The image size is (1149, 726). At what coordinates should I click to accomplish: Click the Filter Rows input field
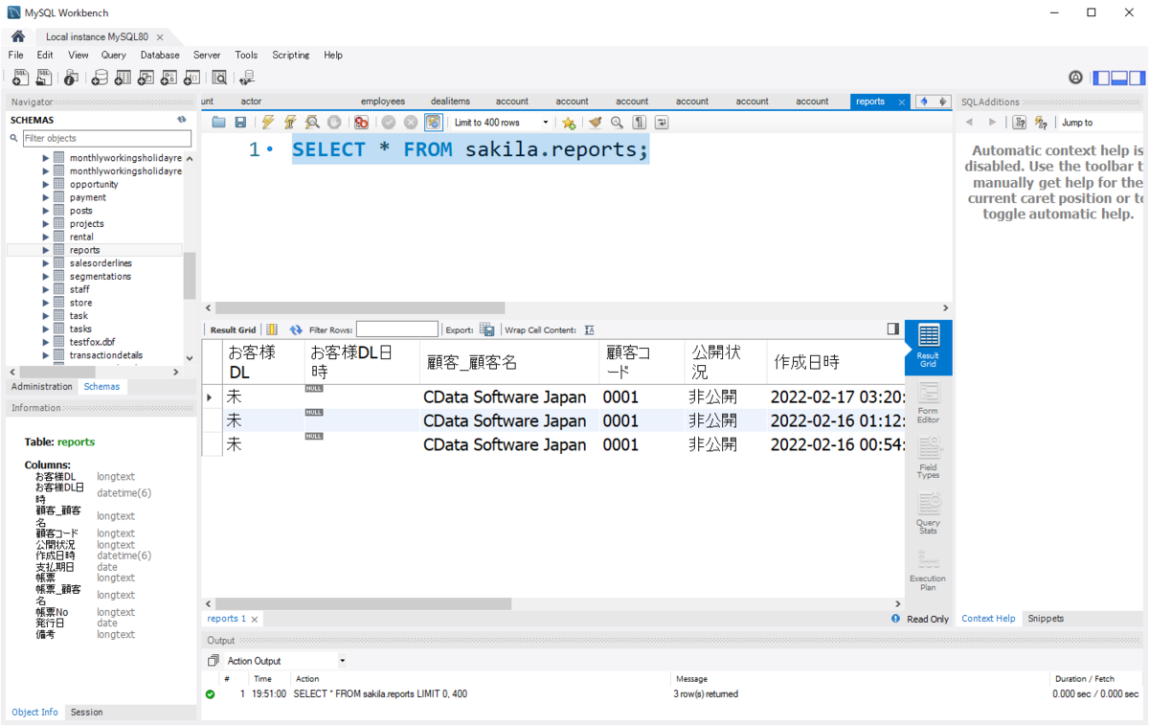[x=397, y=329]
